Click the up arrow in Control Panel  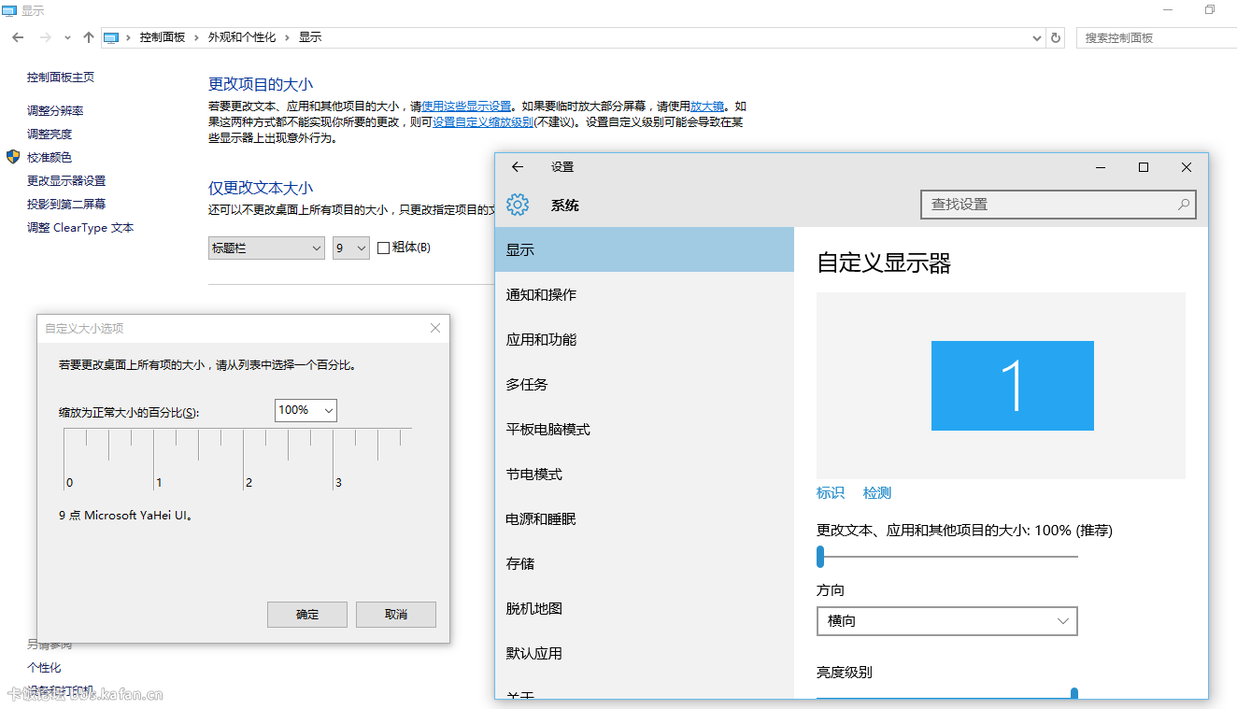pyautogui.click(x=89, y=37)
